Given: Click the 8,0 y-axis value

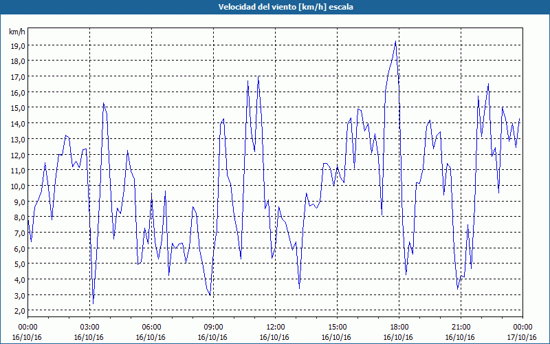Looking at the screenshot, I should (20, 217).
